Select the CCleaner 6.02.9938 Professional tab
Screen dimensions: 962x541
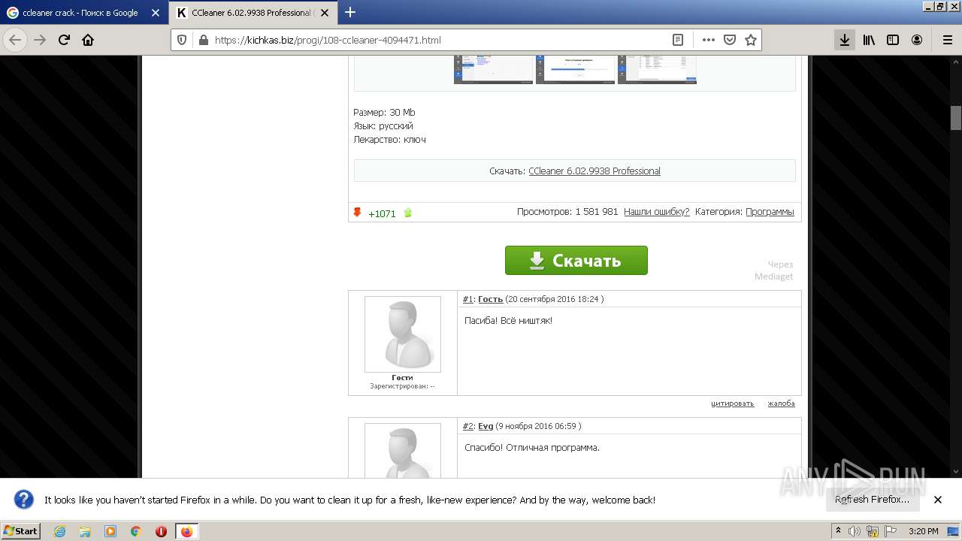pos(253,13)
